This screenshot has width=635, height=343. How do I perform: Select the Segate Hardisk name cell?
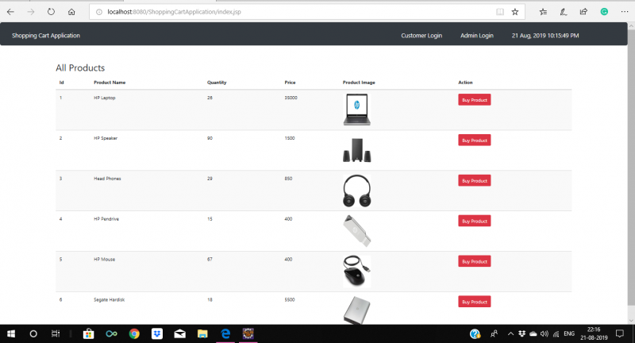pyautogui.click(x=109, y=299)
